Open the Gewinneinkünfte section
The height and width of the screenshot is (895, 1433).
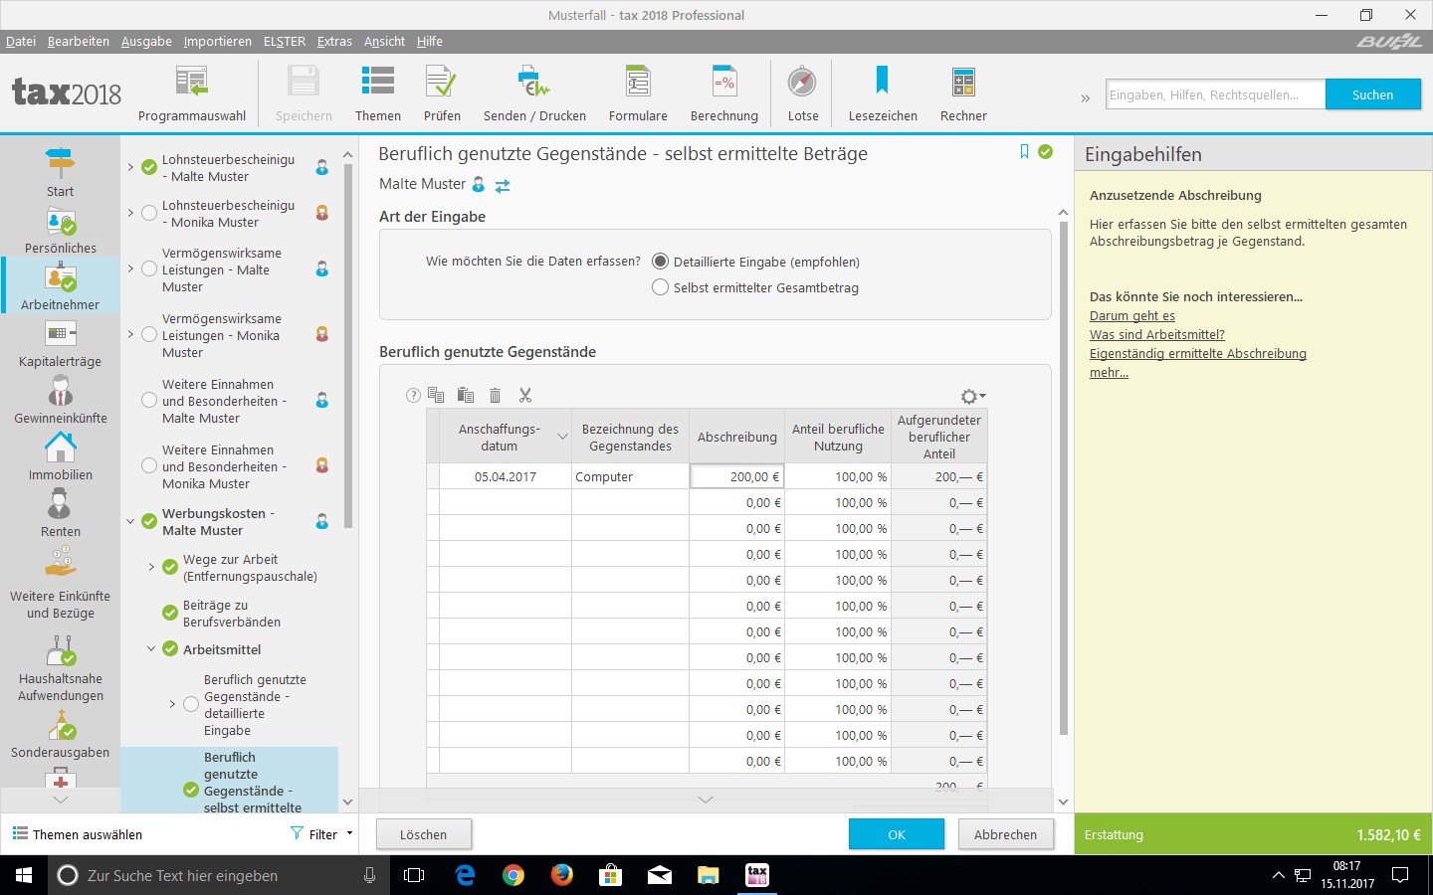61,400
